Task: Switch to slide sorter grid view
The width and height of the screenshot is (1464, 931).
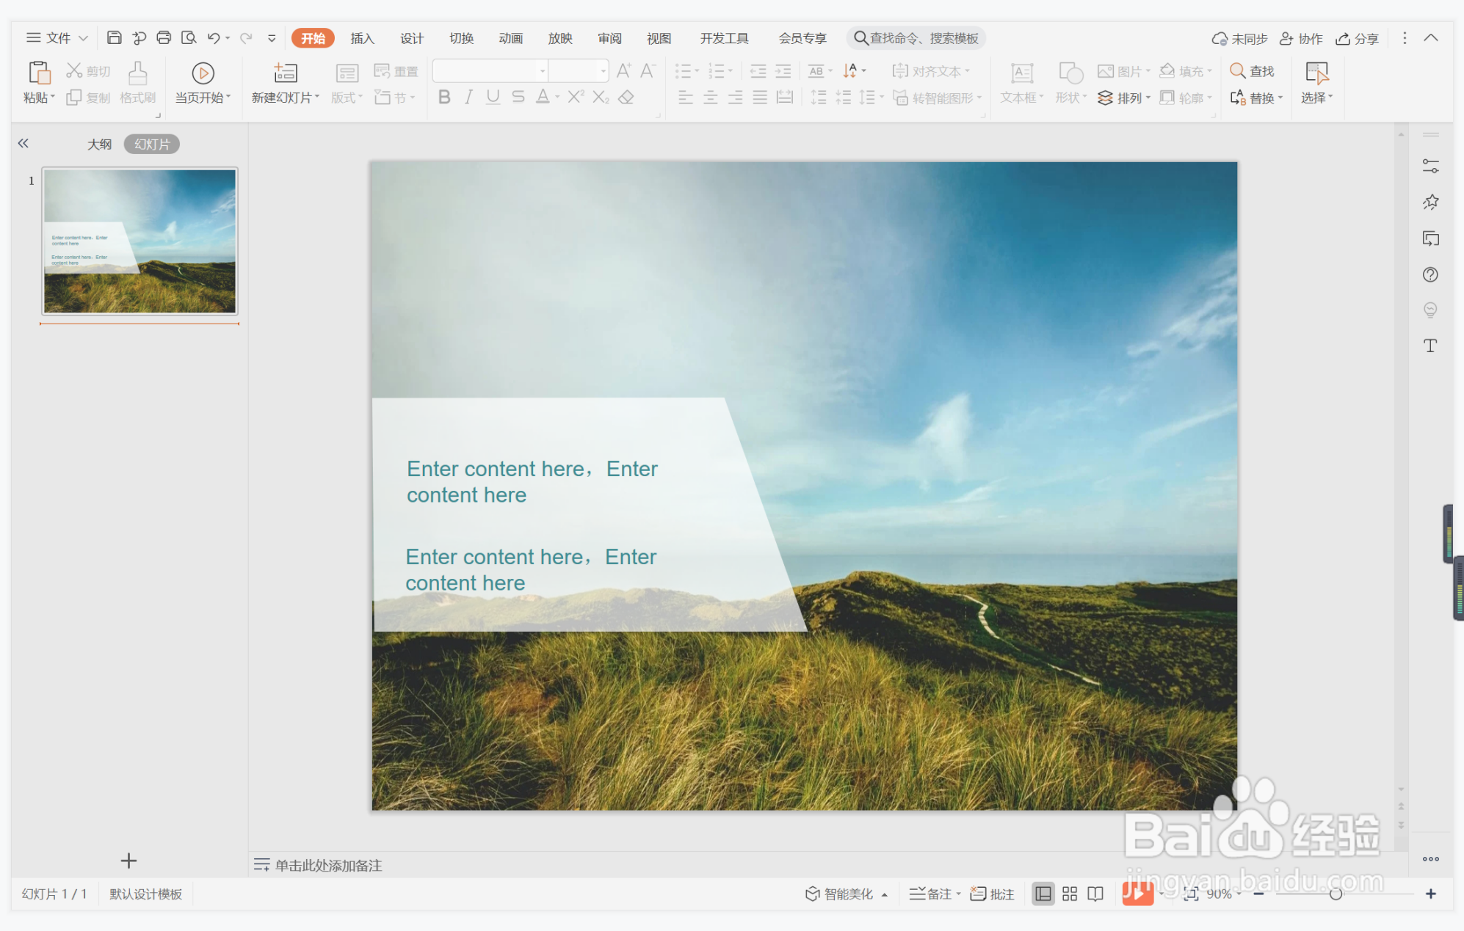Action: (1070, 894)
